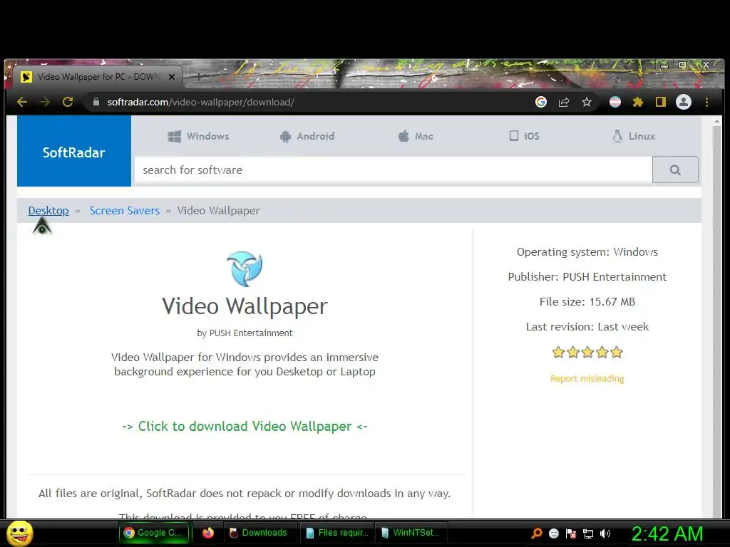The width and height of the screenshot is (730, 547).
Task: Open the Linux software category
Action: [x=633, y=136]
